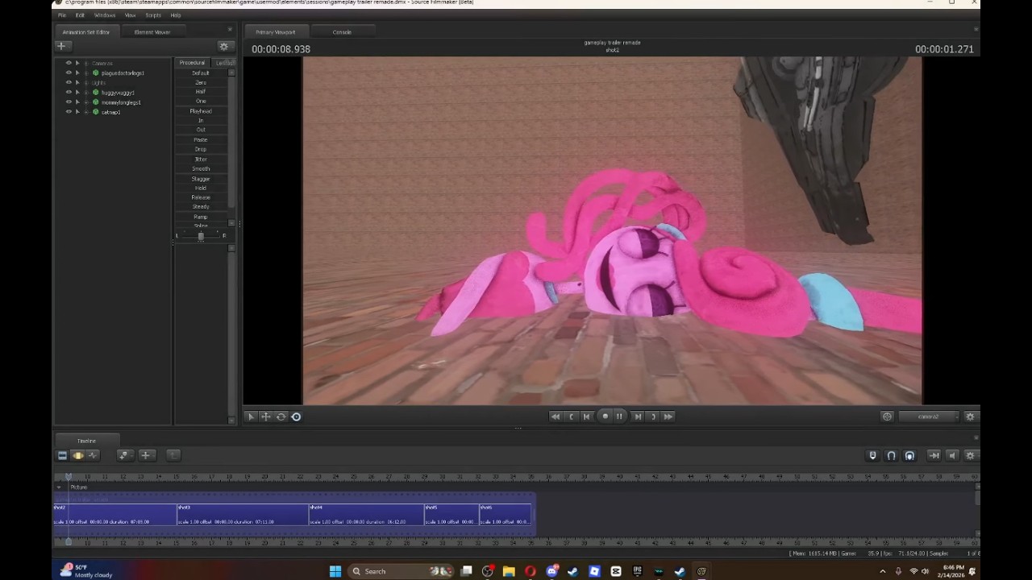Pause playback in the viewport
This screenshot has width=1032, height=580.
tap(619, 416)
